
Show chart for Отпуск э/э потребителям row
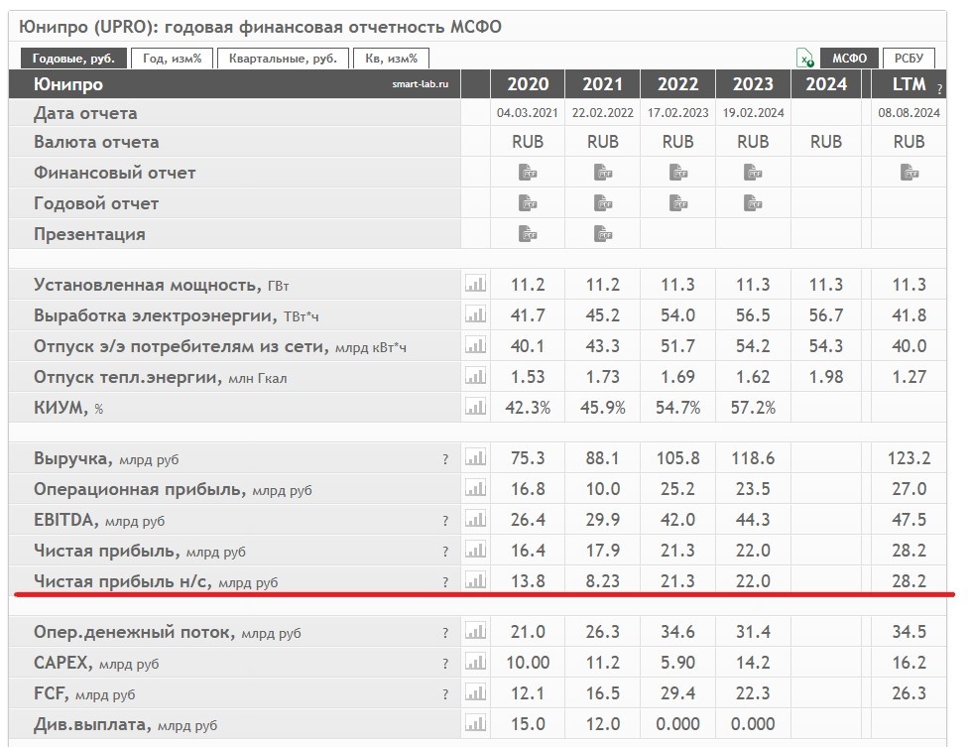pyautogui.click(x=475, y=345)
